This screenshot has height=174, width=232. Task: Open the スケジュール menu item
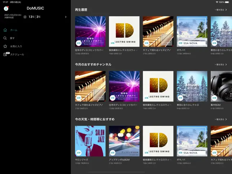coord(17,55)
